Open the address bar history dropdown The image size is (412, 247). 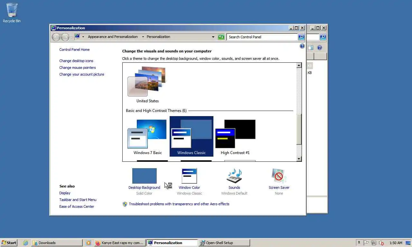pyautogui.click(x=213, y=37)
